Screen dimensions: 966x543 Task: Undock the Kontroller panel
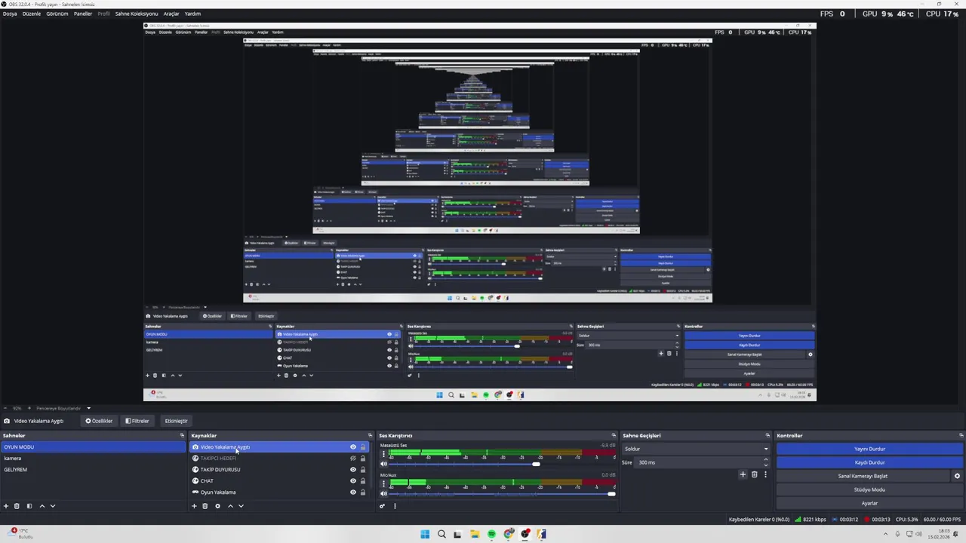tap(961, 435)
